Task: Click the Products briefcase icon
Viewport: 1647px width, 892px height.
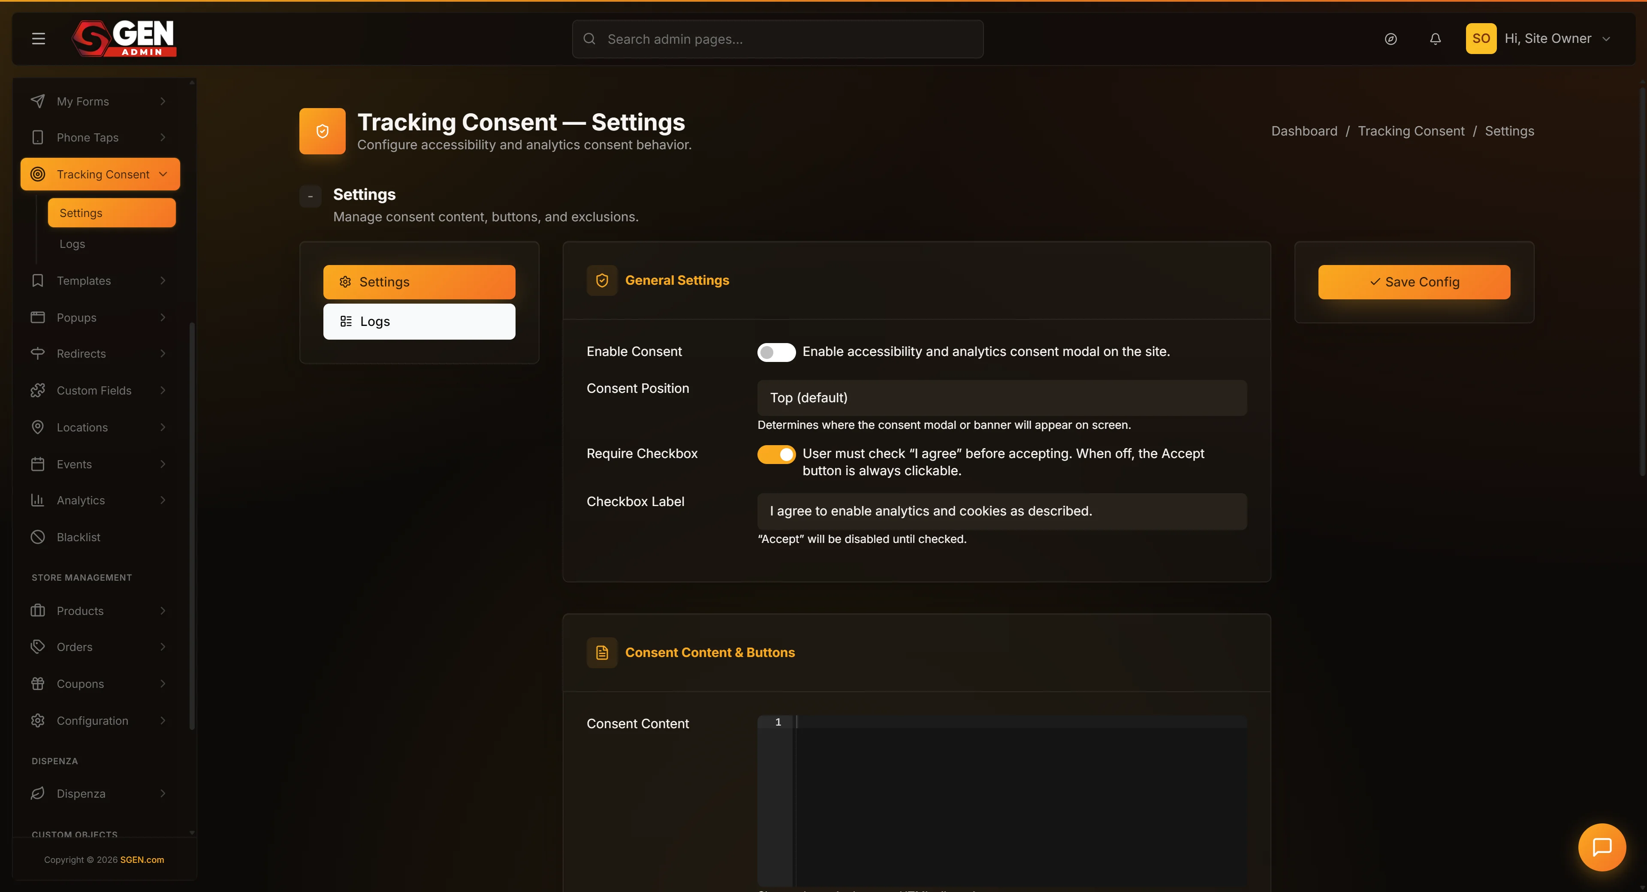Action: pos(38,611)
